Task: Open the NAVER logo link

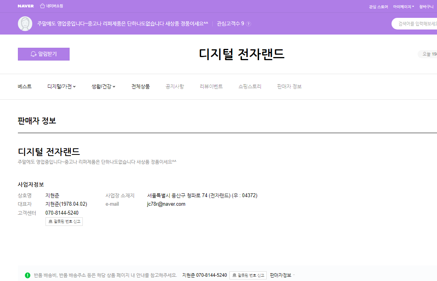Action: tap(26, 6)
